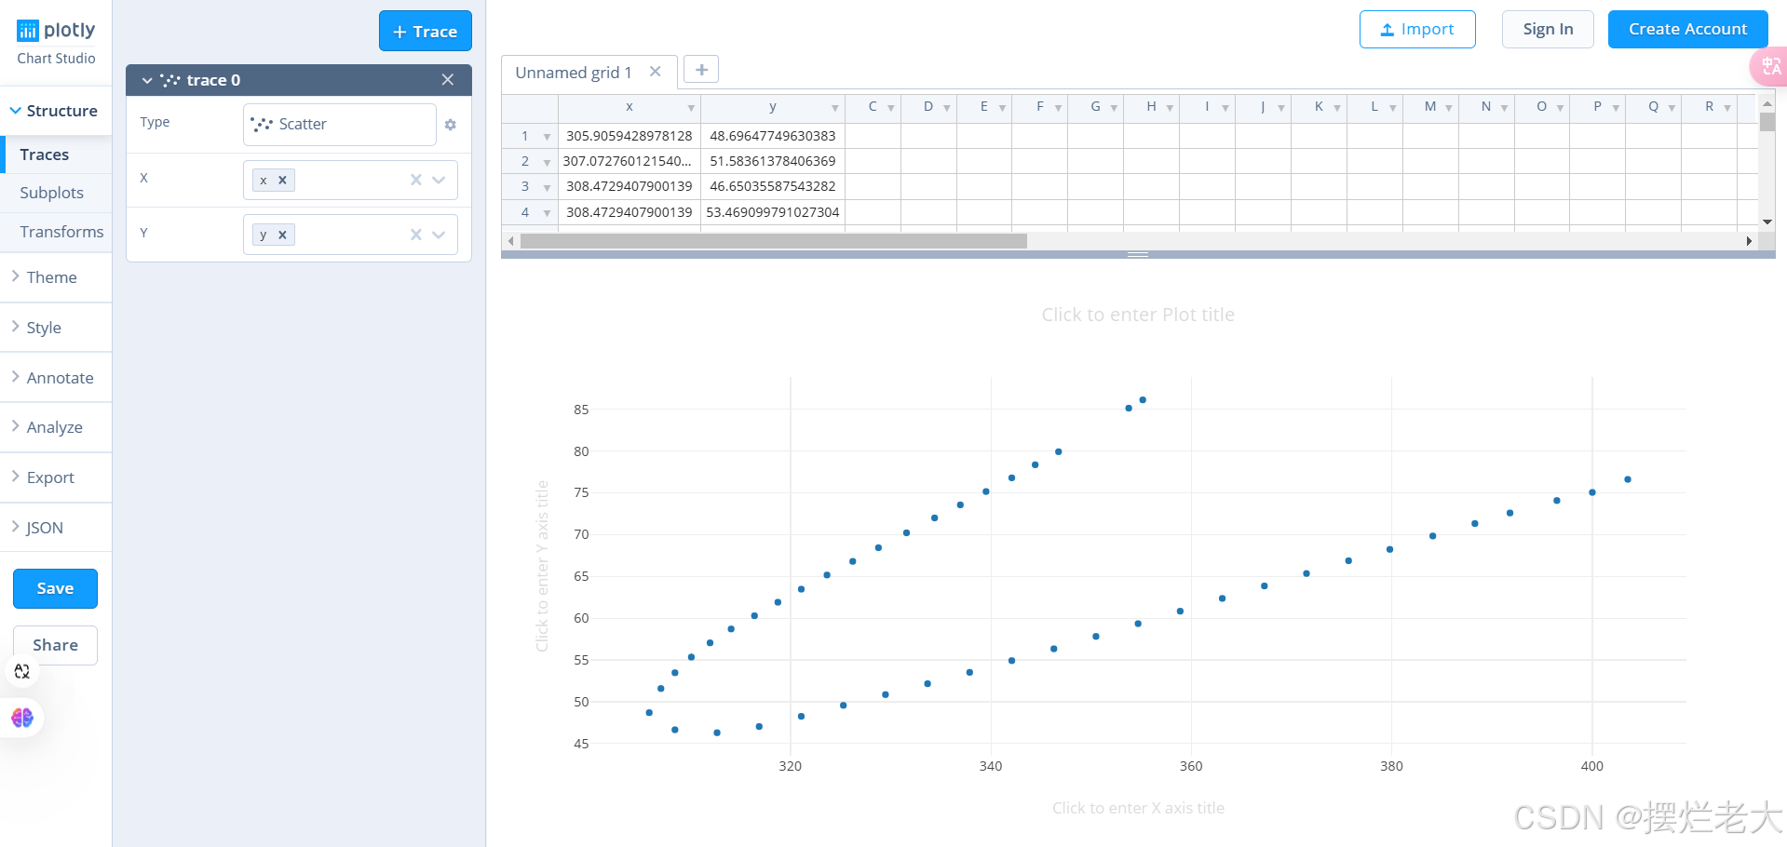This screenshot has width=1787, height=847.
Task: Click the grid scroll left arrow
Action: point(510,241)
